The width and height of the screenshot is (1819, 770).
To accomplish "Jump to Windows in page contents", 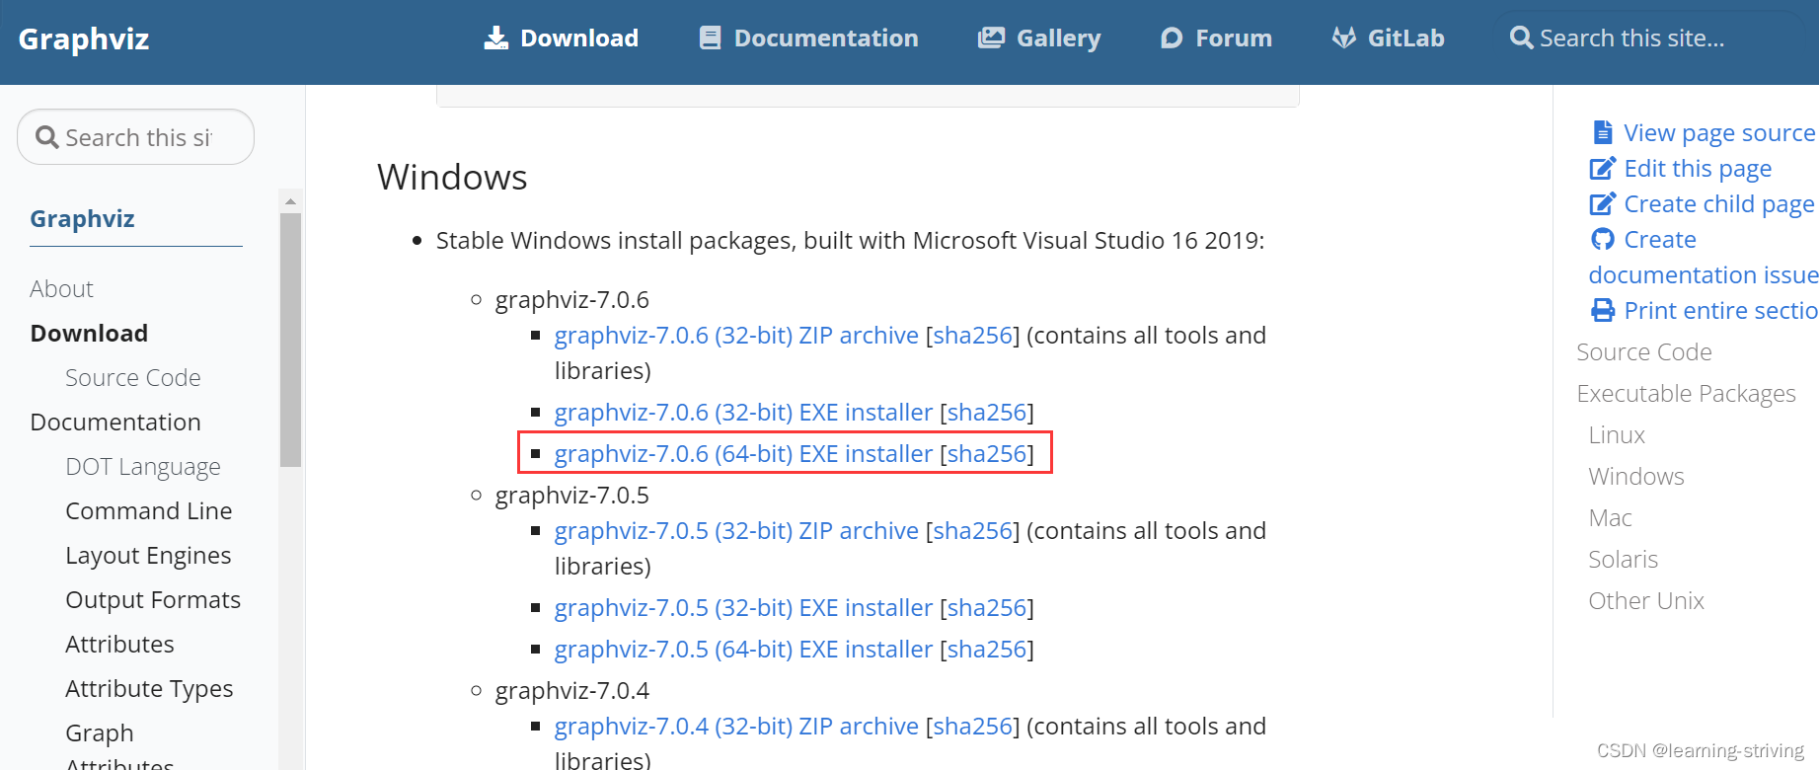I will coord(1636,476).
